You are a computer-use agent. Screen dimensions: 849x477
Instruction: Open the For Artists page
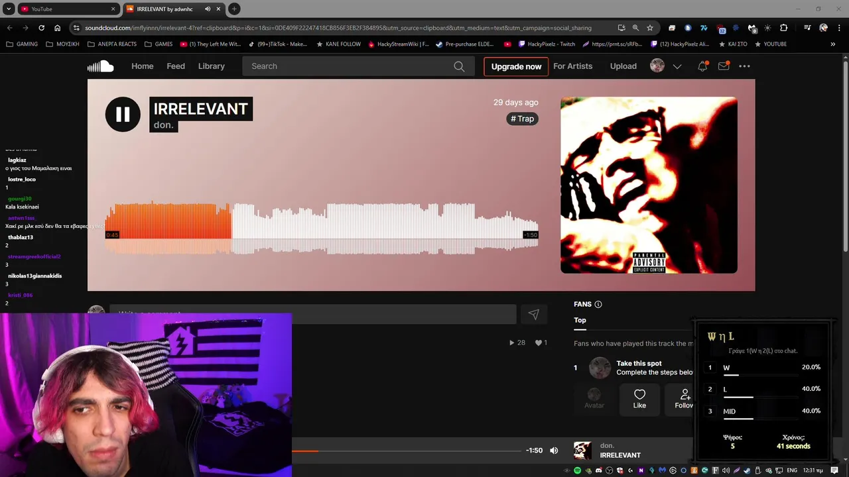pos(573,66)
